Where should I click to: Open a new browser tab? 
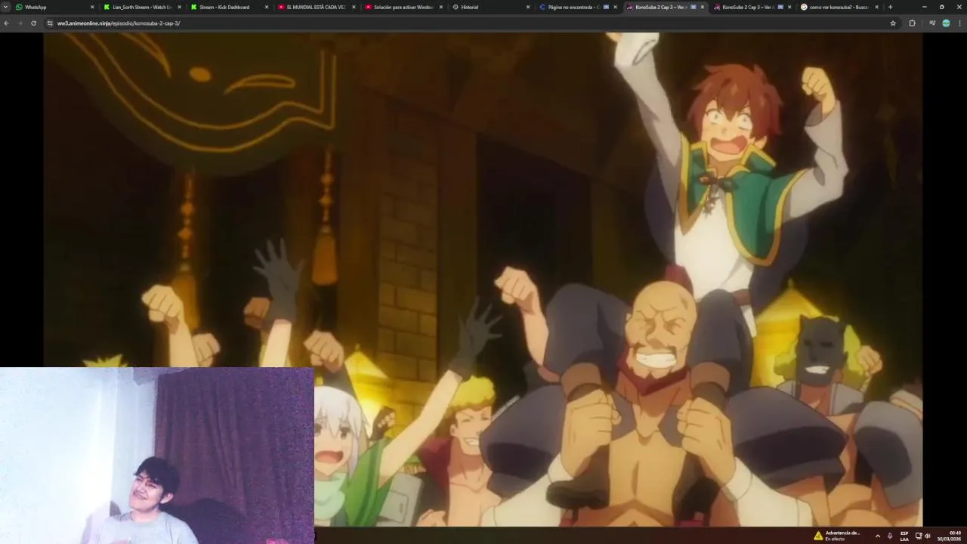click(890, 7)
